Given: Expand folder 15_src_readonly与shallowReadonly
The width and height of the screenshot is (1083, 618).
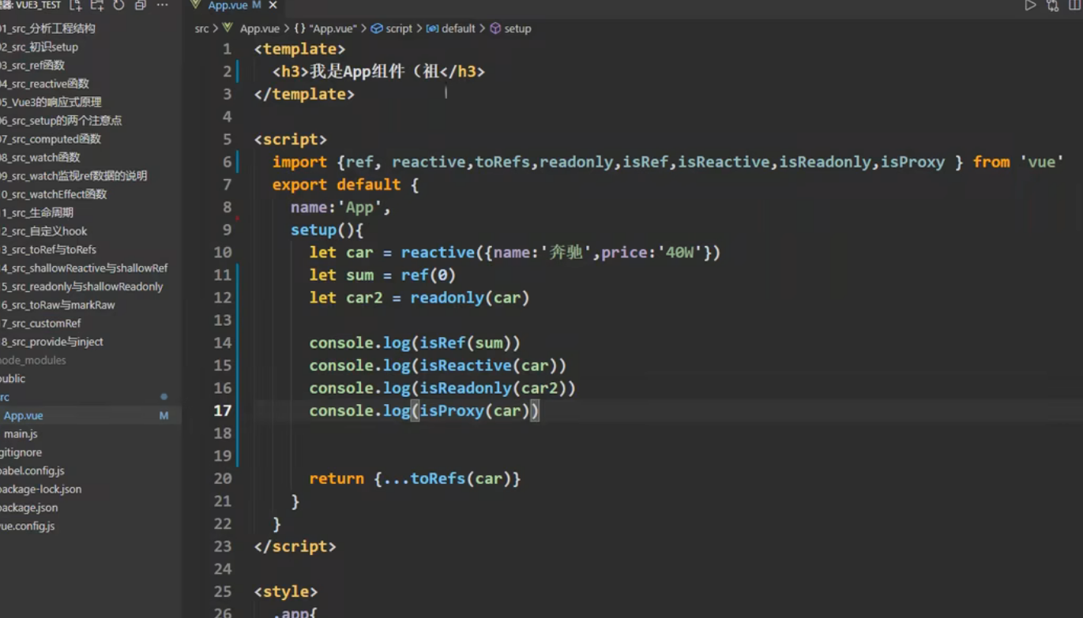Looking at the screenshot, I should click(x=81, y=287).
